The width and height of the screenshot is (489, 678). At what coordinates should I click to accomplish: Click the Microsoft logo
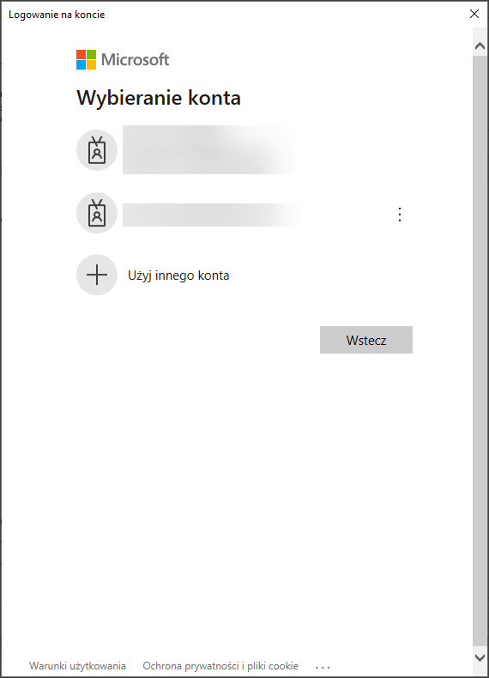[123, 60]
